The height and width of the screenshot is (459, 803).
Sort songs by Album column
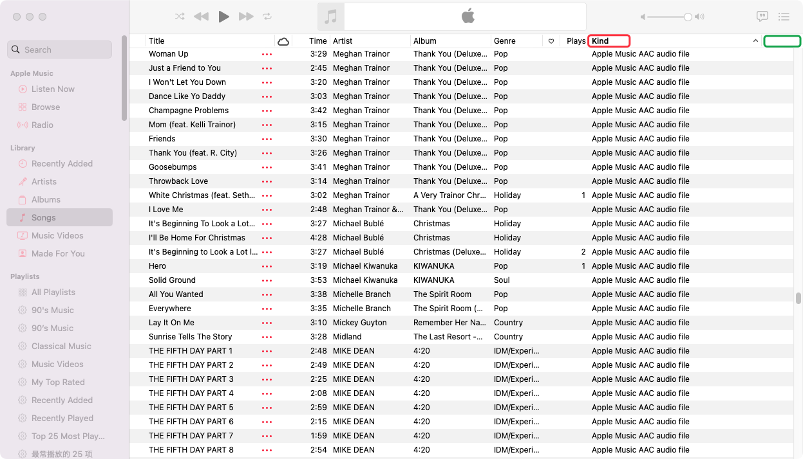(x=451, y=40)
